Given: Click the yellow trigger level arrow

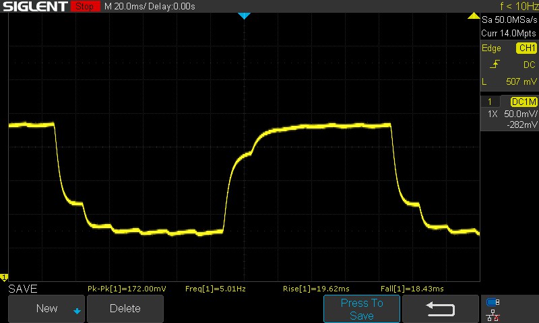Looking at the screenshot, I should [474, 15].
